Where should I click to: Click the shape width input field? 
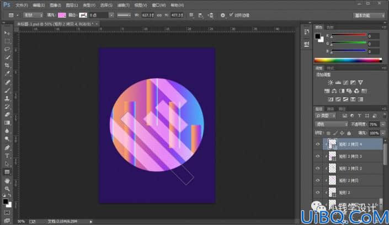[x=148, y=15]
